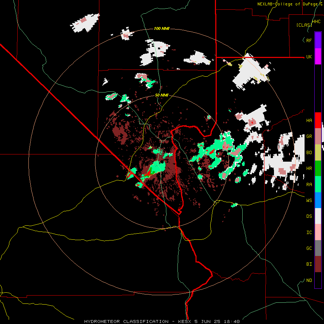324x324 pixels.
Task: Click the HHC product code label
Action: tap(316, 22)
